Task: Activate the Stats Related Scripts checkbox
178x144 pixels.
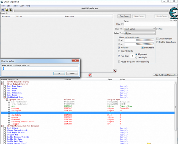Action: 2,82
